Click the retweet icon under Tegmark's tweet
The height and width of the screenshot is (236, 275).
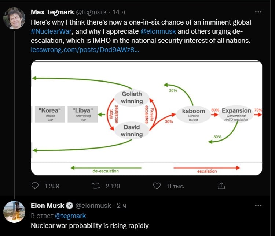coord(96,186)
